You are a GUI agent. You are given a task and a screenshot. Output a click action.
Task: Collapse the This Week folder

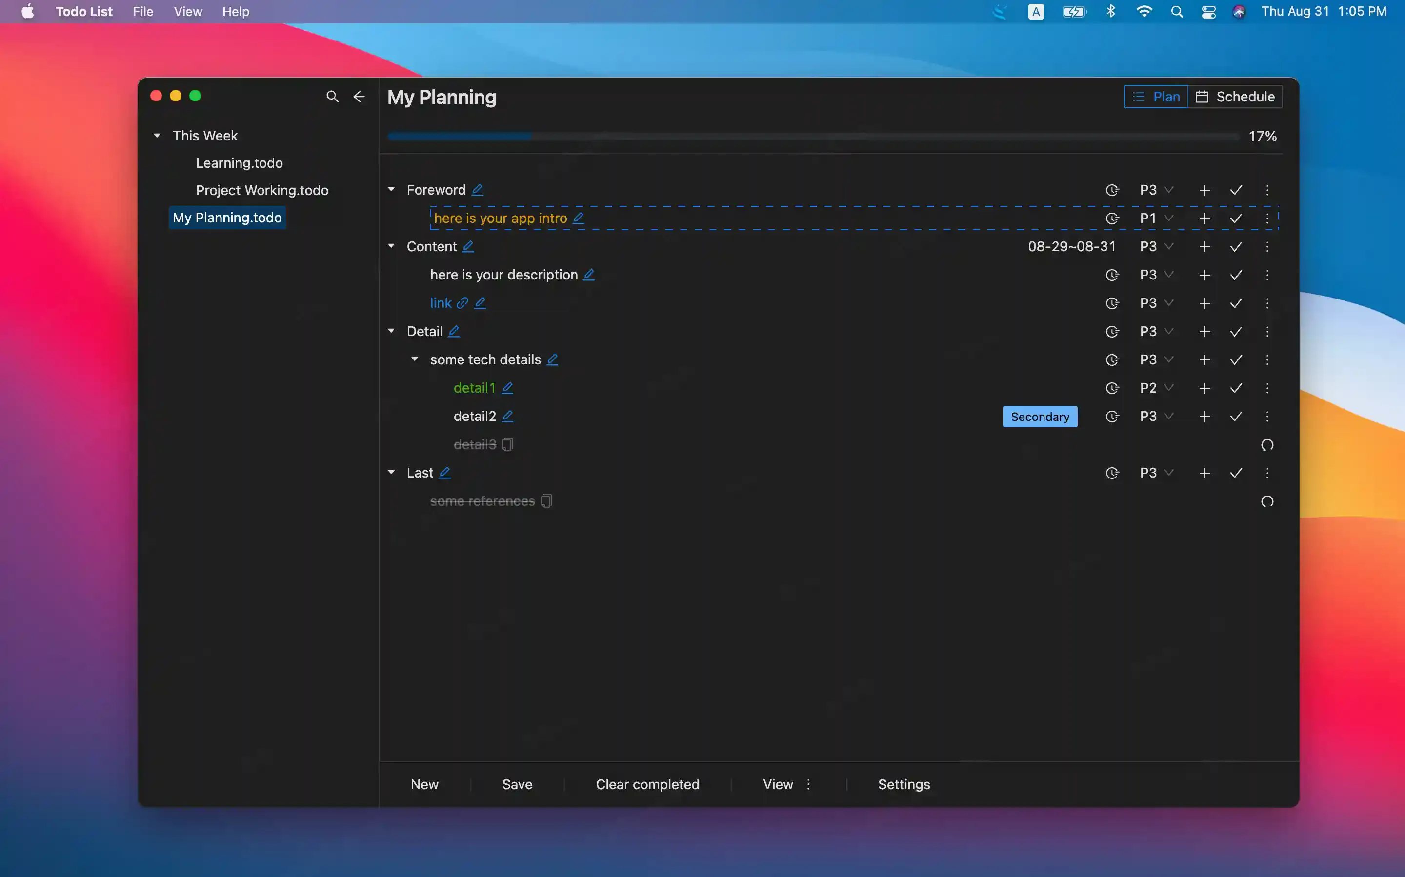click(x=157, y=136)
